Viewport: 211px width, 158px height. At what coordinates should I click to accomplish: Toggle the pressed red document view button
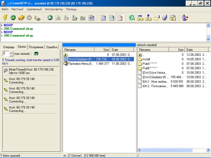coord(120,18)
